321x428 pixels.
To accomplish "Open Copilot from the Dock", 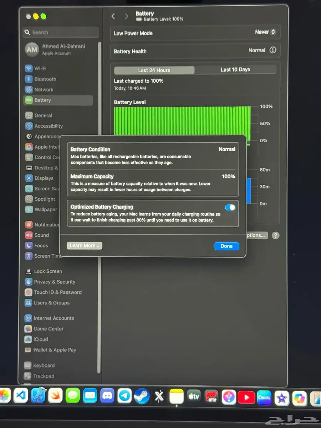I will tap(299, 398).
